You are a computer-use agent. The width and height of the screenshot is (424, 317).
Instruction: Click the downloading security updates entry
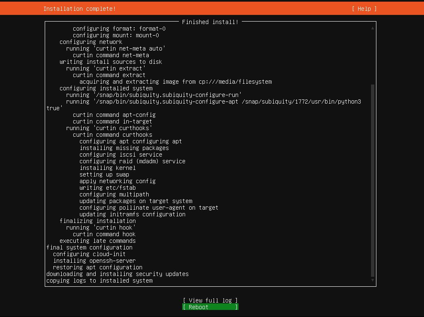point(117,273)
